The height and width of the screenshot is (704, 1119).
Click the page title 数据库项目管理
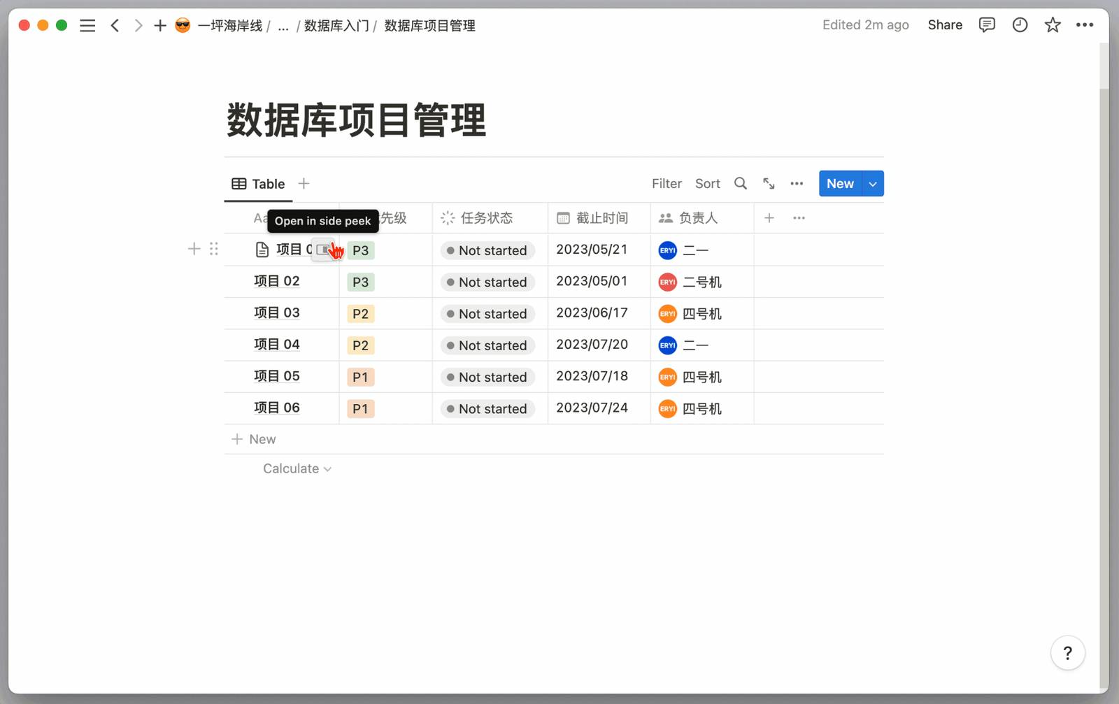[357, 120]
